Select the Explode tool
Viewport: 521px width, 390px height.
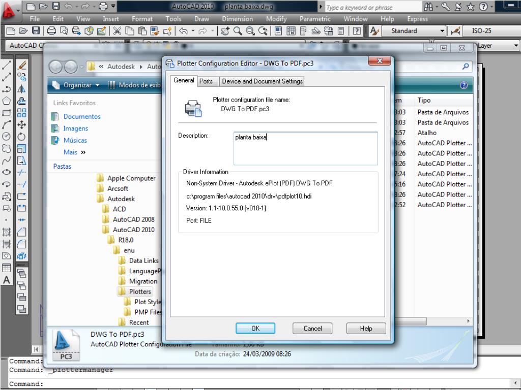tap(21, 256)
